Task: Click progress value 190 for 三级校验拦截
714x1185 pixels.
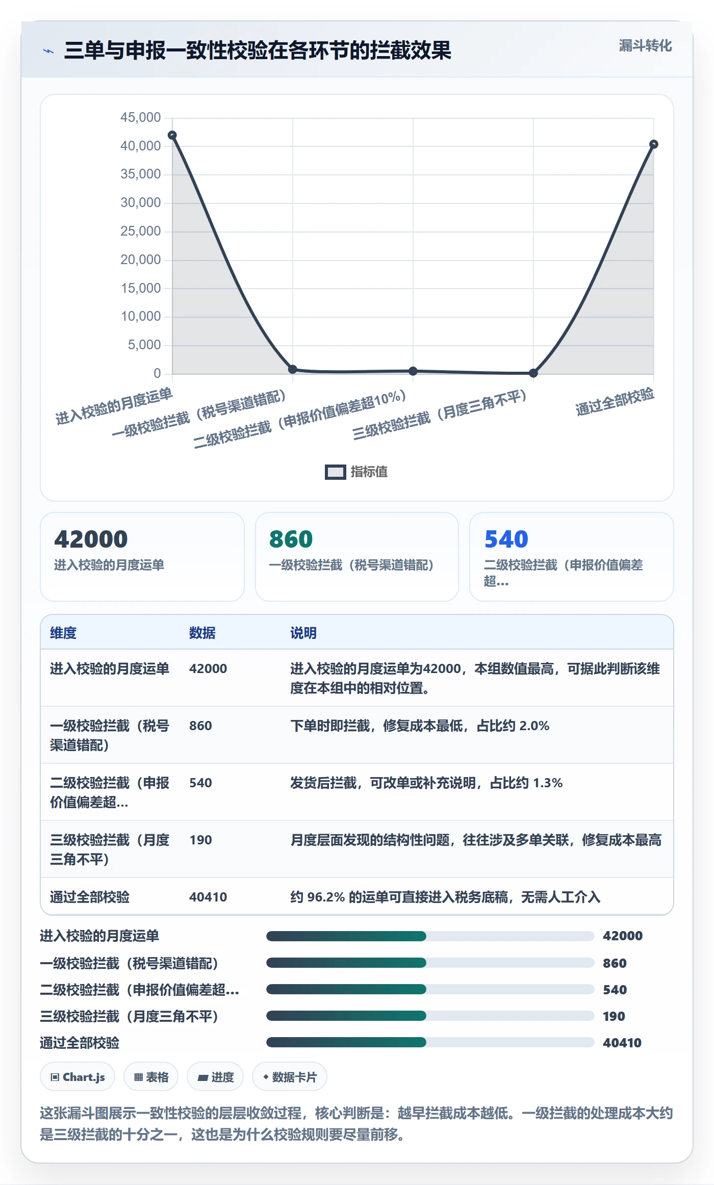Action: tap(614, 1016)
